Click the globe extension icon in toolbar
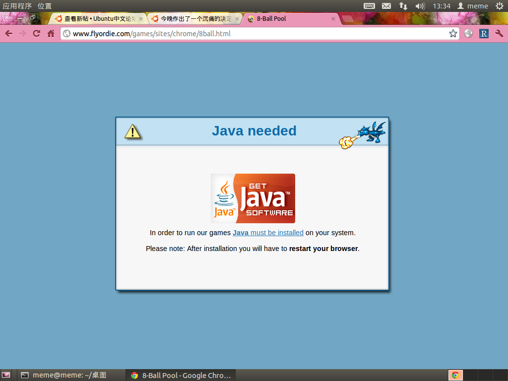Screen dimensions: 508x381 tap(468, 33)
